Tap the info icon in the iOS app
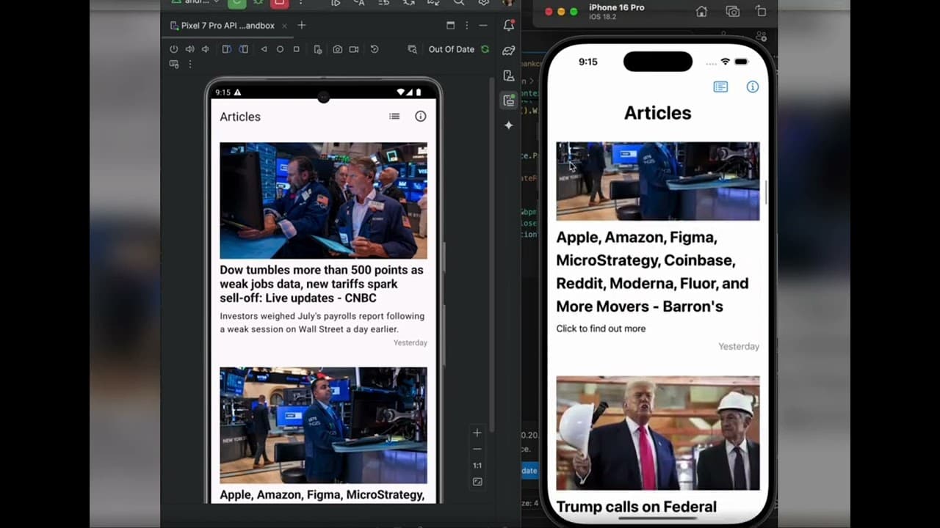The width and height of the screenshot is (940, 528). tap(752, 87)
